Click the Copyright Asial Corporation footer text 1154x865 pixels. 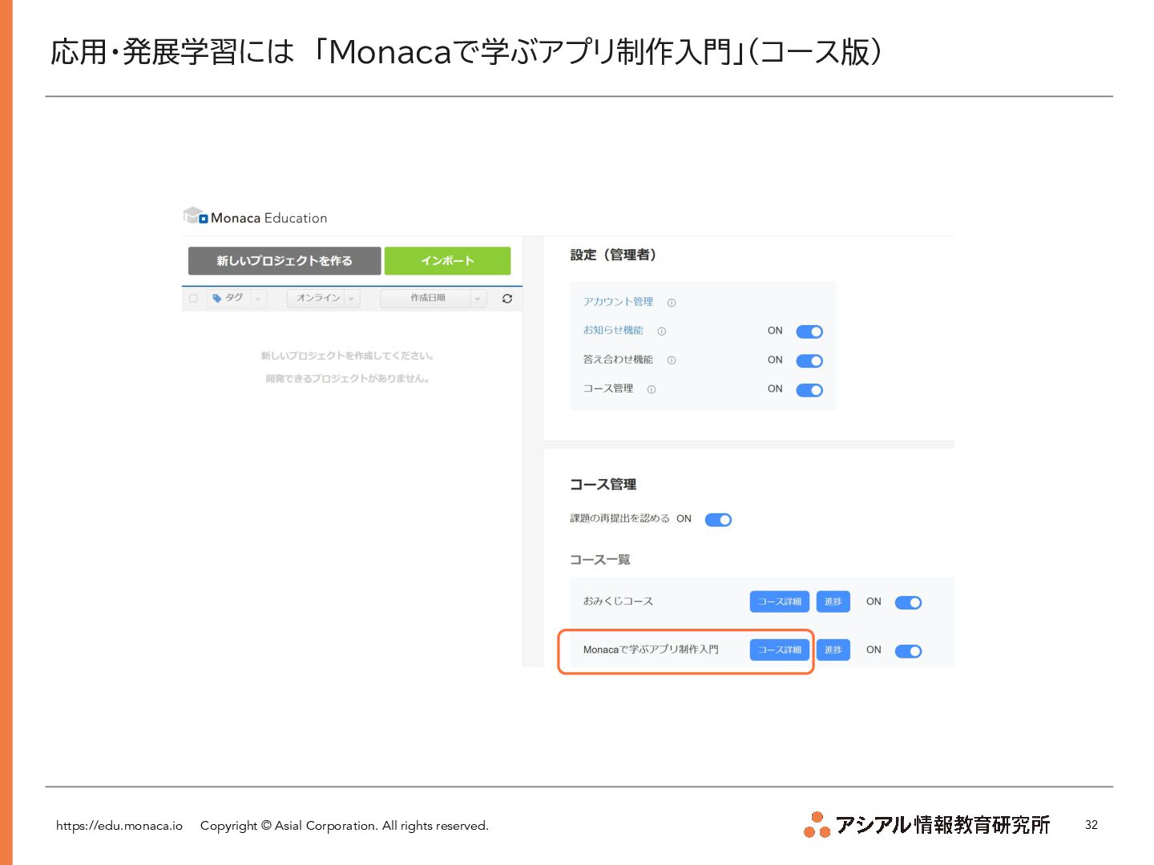(345, 826)
